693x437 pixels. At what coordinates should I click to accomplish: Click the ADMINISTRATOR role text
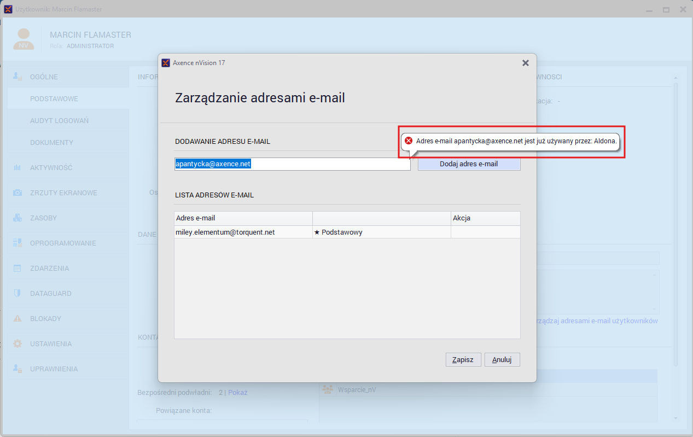tap(90, 46)
